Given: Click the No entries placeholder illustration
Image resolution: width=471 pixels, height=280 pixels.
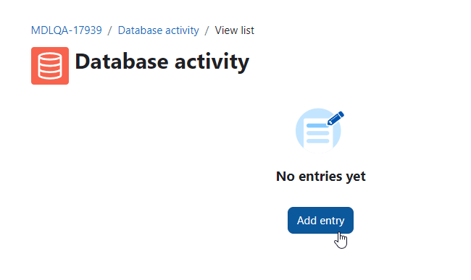Looking at the screenshot, I should click(320, 131).
